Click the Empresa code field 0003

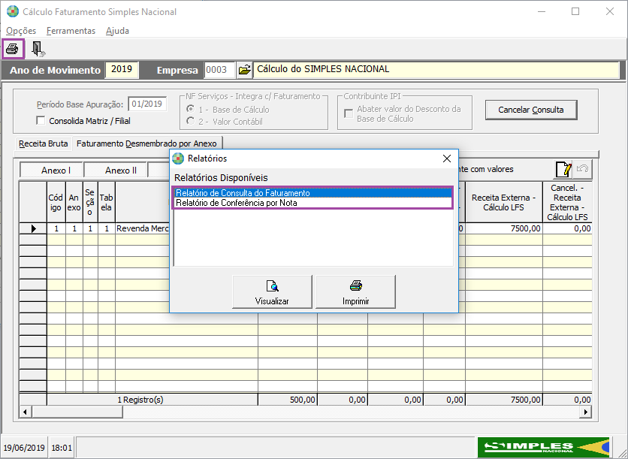pyautogui.click(x=219, y=70)
